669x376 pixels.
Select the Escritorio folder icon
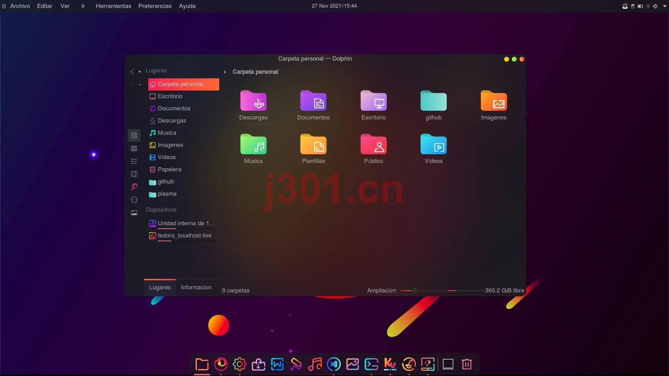pos(374,101)
